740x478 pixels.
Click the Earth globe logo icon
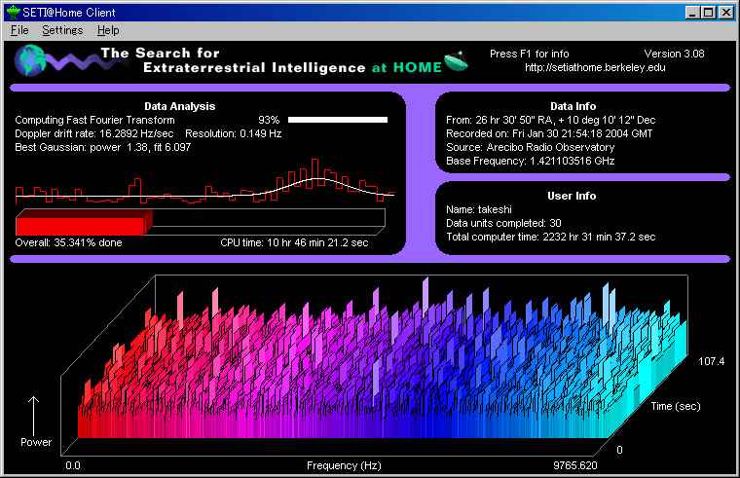[30, 60]
